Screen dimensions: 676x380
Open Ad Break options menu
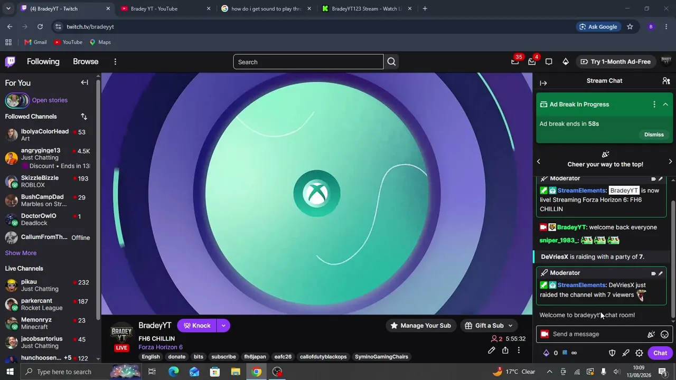point(654,104)
